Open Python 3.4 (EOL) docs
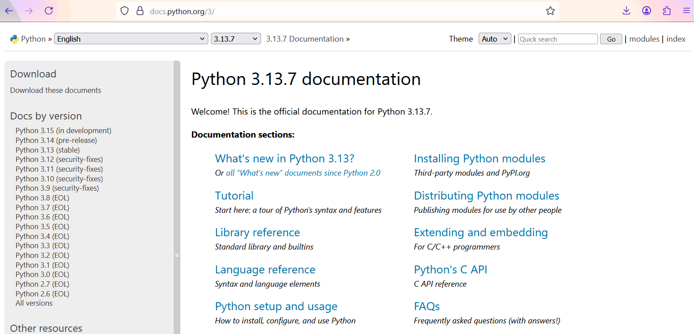The image size is (694, 334). click(x=42, y=236)
